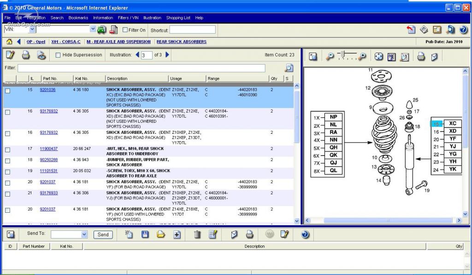Zoom in on the illustration
This screenshot has height=275, width=472.
[x=362, y=56]
